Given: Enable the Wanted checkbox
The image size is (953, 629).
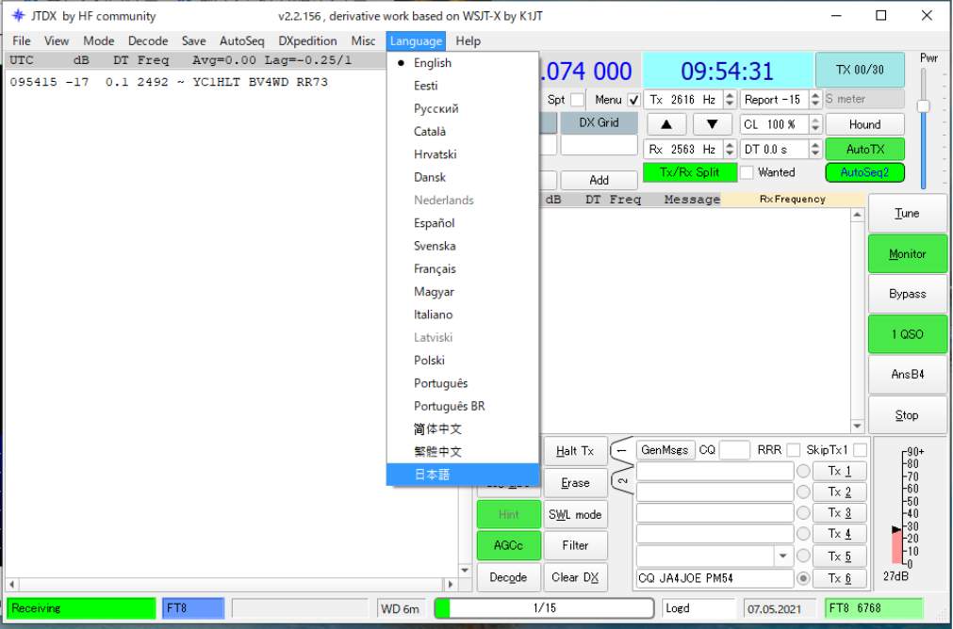Looking at the screenshot, I should [747, 172].
